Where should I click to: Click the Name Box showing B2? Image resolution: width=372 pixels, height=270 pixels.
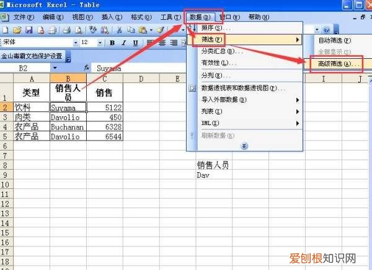coord(25,68)
